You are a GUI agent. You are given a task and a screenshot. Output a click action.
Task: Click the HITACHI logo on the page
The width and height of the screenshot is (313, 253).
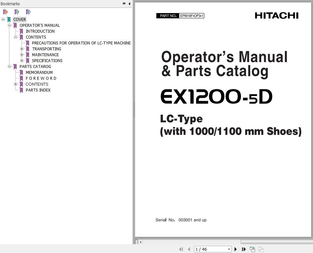tap(277, 16)
